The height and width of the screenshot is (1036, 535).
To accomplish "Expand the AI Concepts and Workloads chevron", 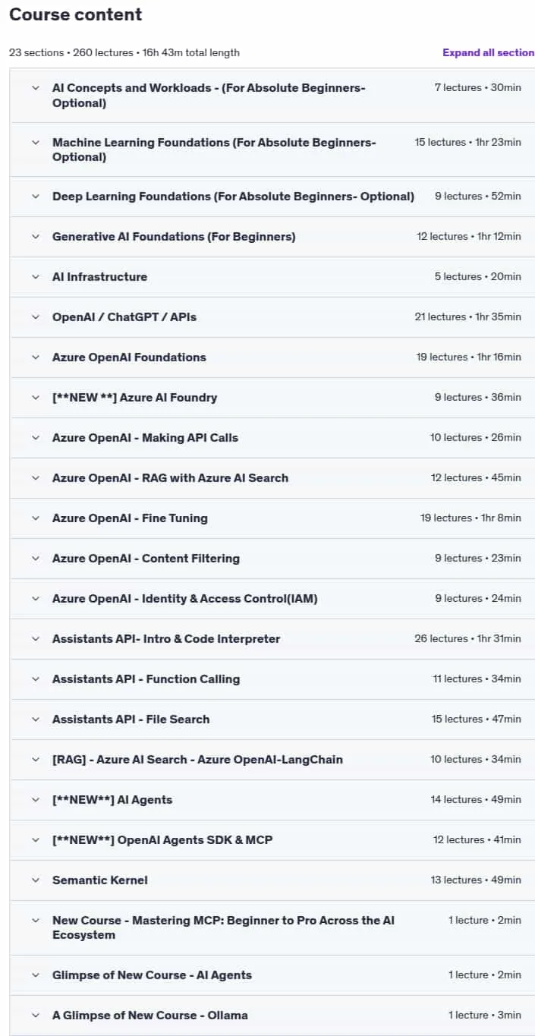I will click(x=36, y=88).
